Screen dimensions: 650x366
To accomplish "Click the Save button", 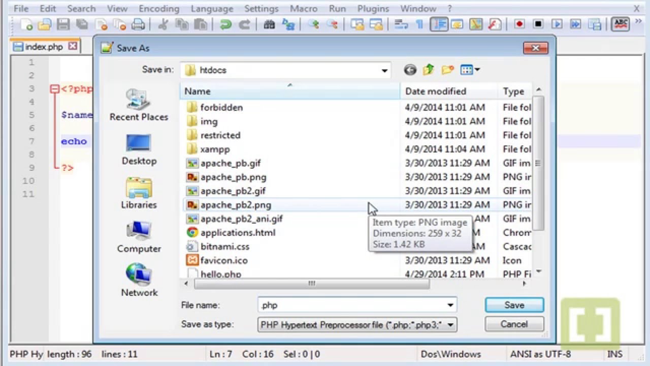I will [x=514, y=305].
